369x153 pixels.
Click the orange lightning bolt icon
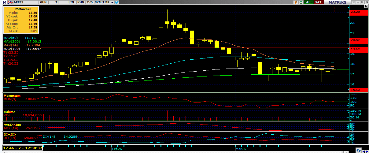[x=296, y=2]
